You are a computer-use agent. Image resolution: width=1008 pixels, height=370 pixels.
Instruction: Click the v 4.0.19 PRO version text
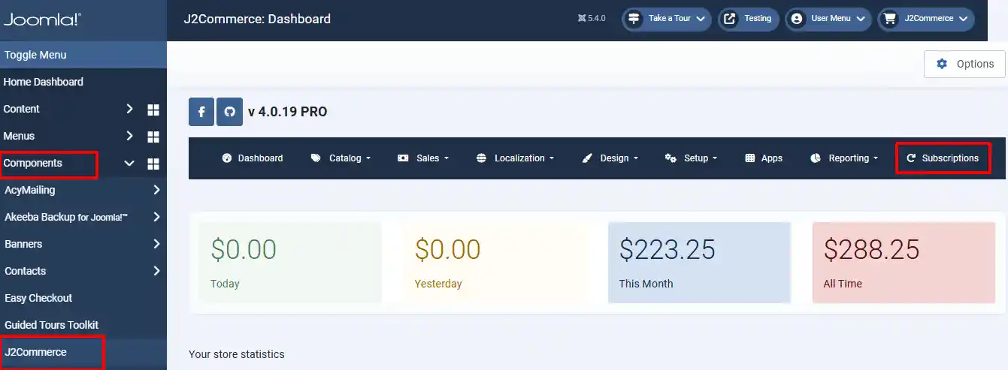(x=288, y=112)
